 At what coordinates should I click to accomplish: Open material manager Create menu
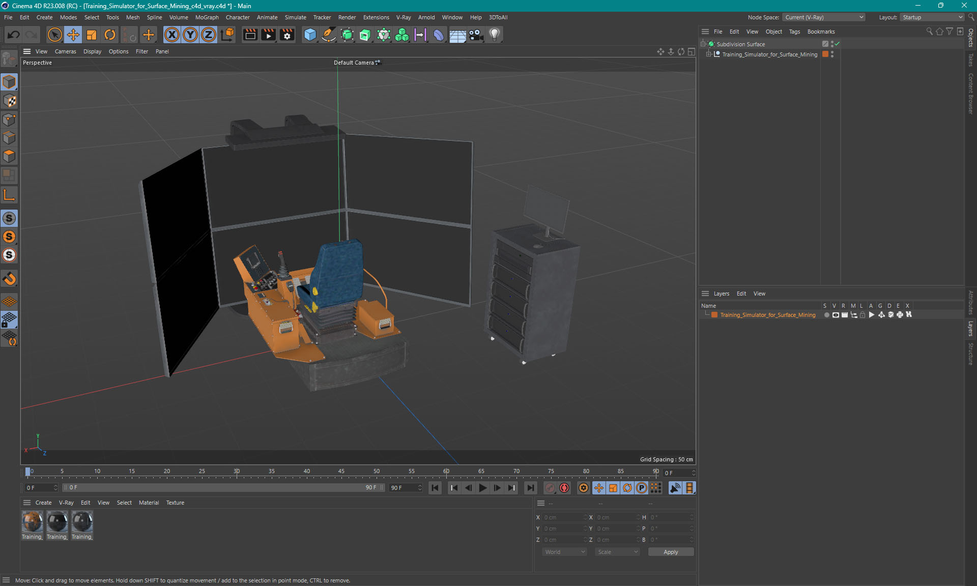click(43, 503)
